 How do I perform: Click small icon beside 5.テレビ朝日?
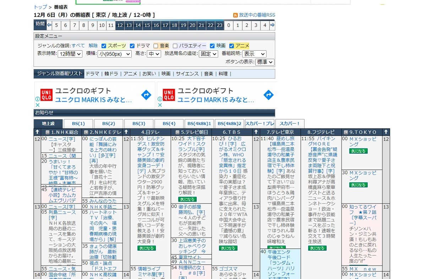177,132
